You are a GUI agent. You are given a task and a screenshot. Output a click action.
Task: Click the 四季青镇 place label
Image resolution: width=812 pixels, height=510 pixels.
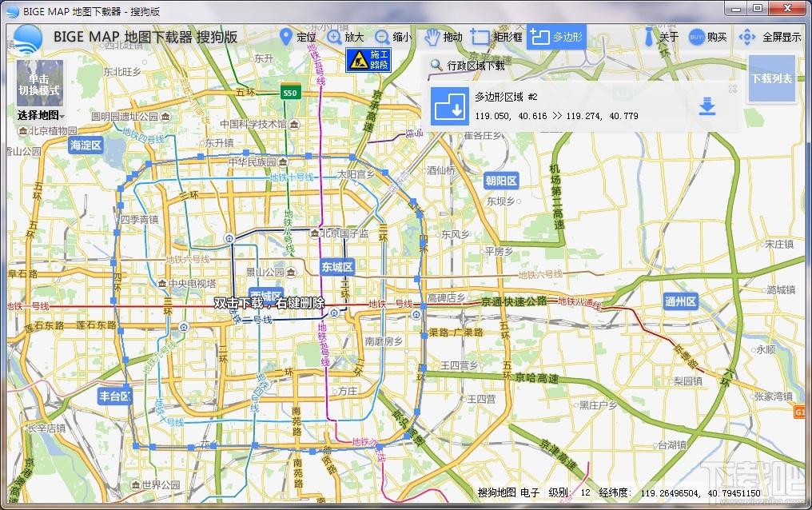tap(139, 220)
